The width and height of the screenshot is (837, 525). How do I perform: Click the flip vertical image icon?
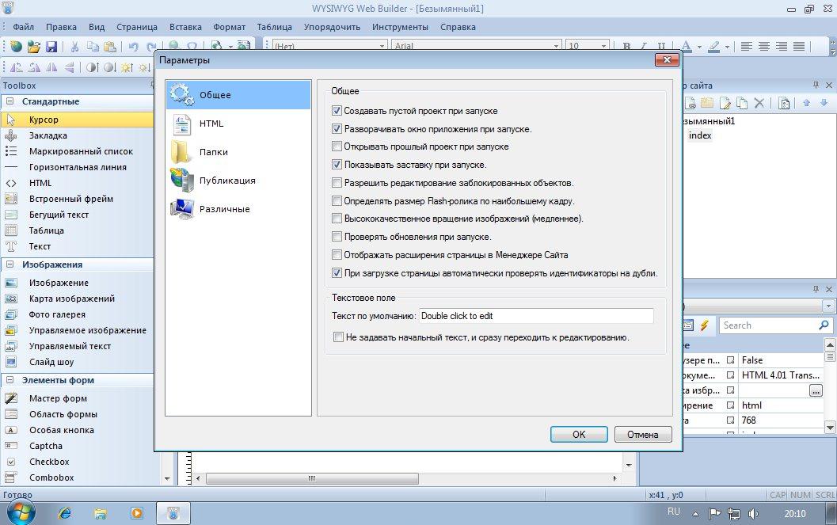point(69,67)
